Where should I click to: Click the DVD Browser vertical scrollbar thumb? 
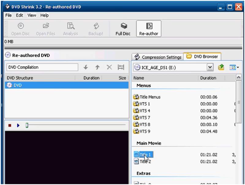pos(239,102)
